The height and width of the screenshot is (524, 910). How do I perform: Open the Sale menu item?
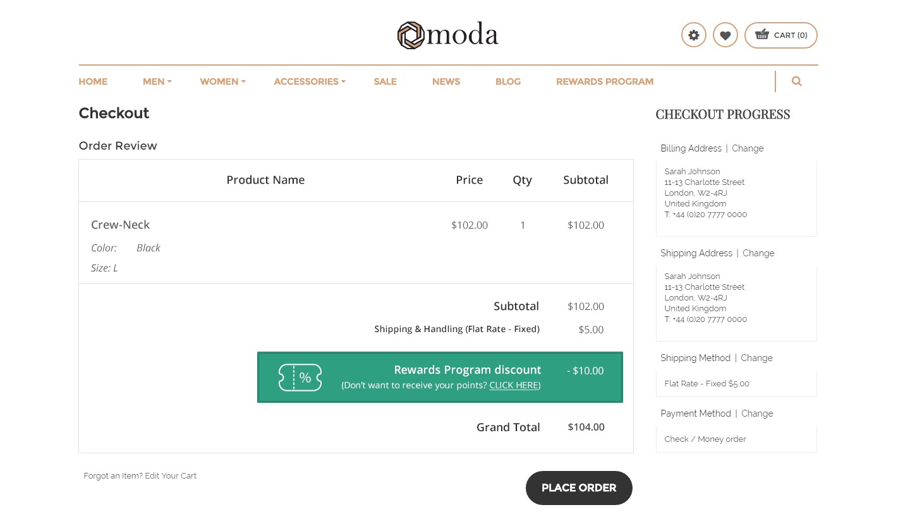pos(385,81)
